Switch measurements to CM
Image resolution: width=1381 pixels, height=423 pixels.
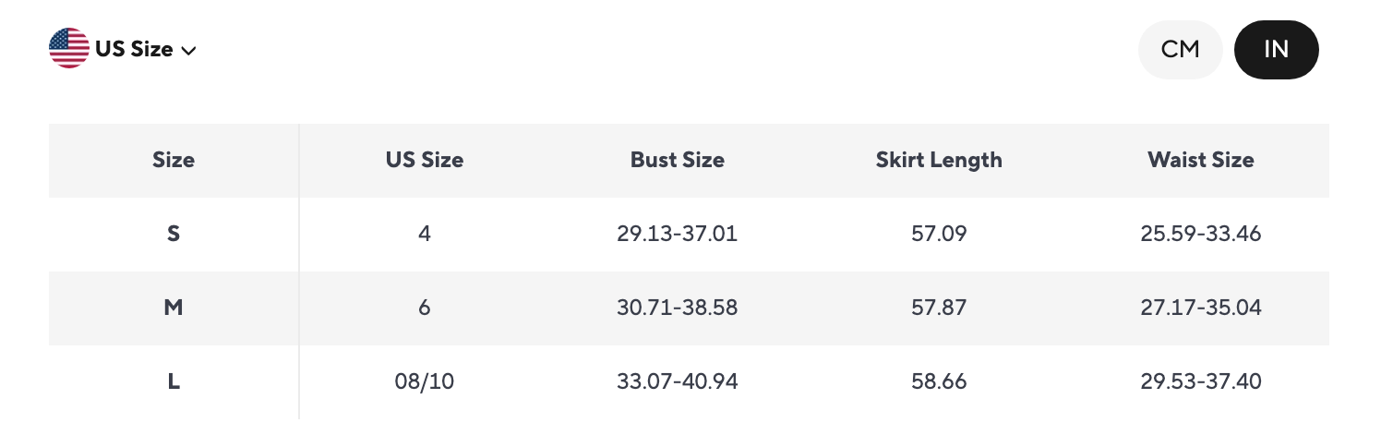pos(1181,50)
